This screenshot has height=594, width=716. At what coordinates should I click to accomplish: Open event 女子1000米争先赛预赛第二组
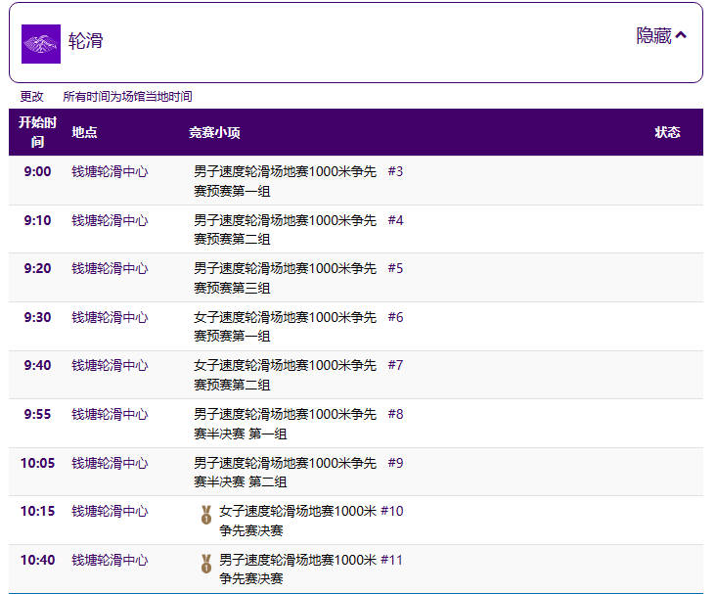click(x=286, y=375)
